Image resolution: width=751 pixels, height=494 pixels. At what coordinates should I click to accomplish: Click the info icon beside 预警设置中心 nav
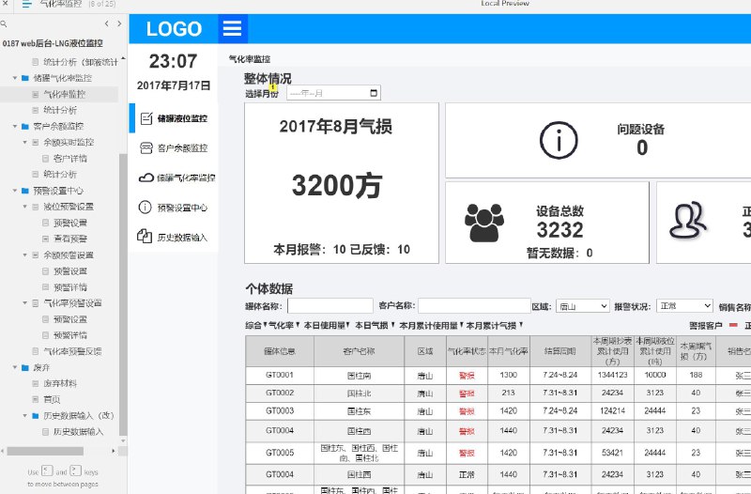146,207
